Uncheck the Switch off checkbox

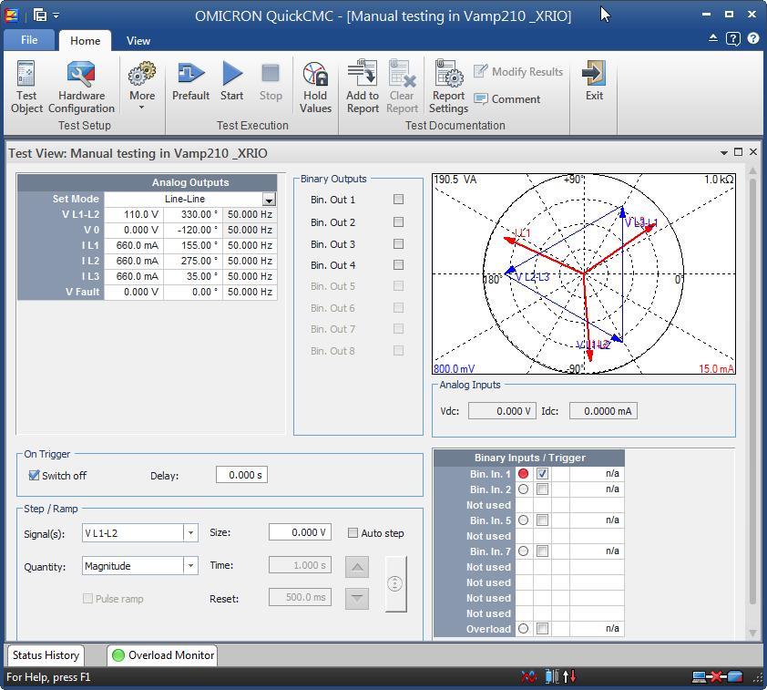click(x=34, y=475)
